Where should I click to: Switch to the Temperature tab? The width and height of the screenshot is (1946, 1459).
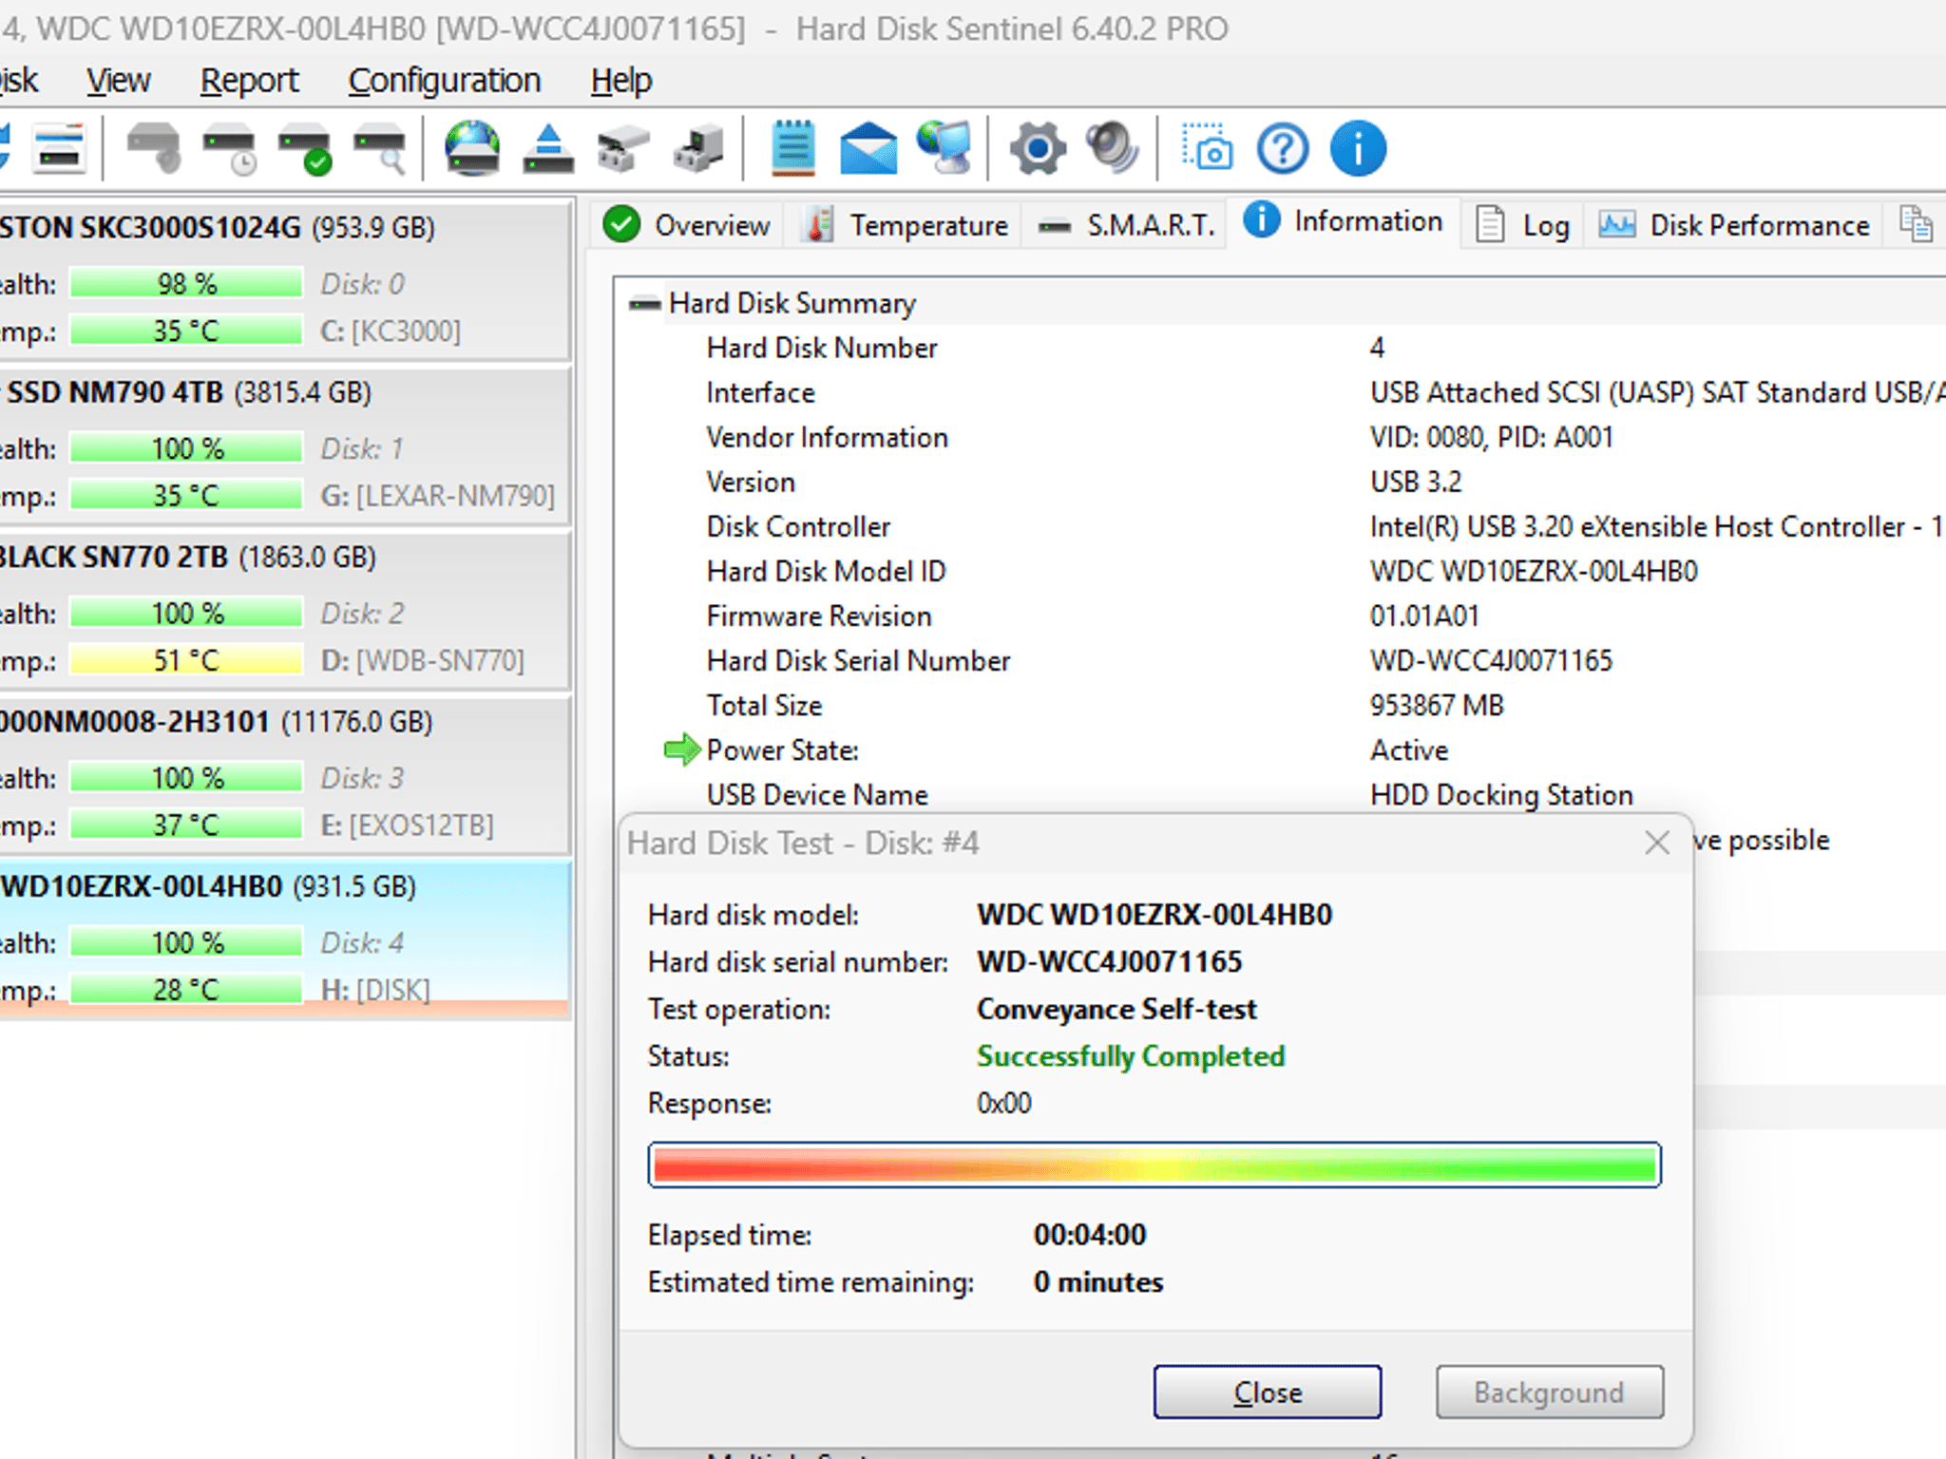tap(904, 225)
